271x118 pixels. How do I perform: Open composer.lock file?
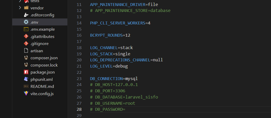click(x=44, y=65)
